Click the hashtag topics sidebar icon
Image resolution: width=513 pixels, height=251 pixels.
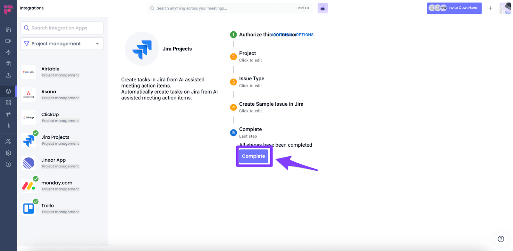[8, 114]
